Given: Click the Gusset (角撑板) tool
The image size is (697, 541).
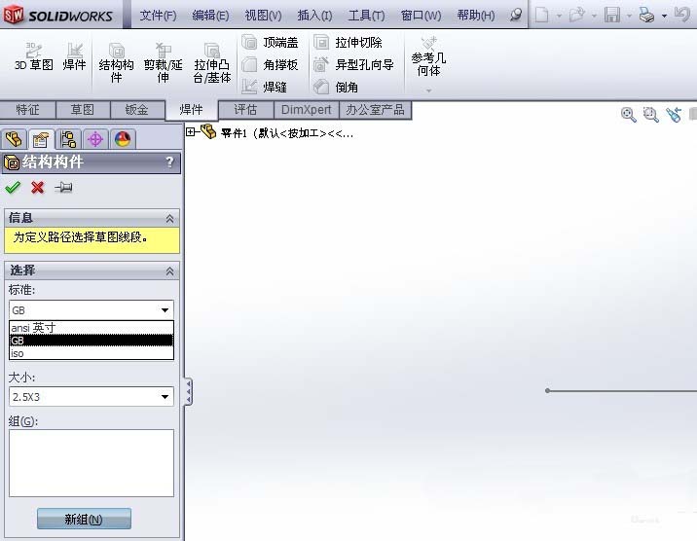Looking at the screenshot, I should 270,65.
